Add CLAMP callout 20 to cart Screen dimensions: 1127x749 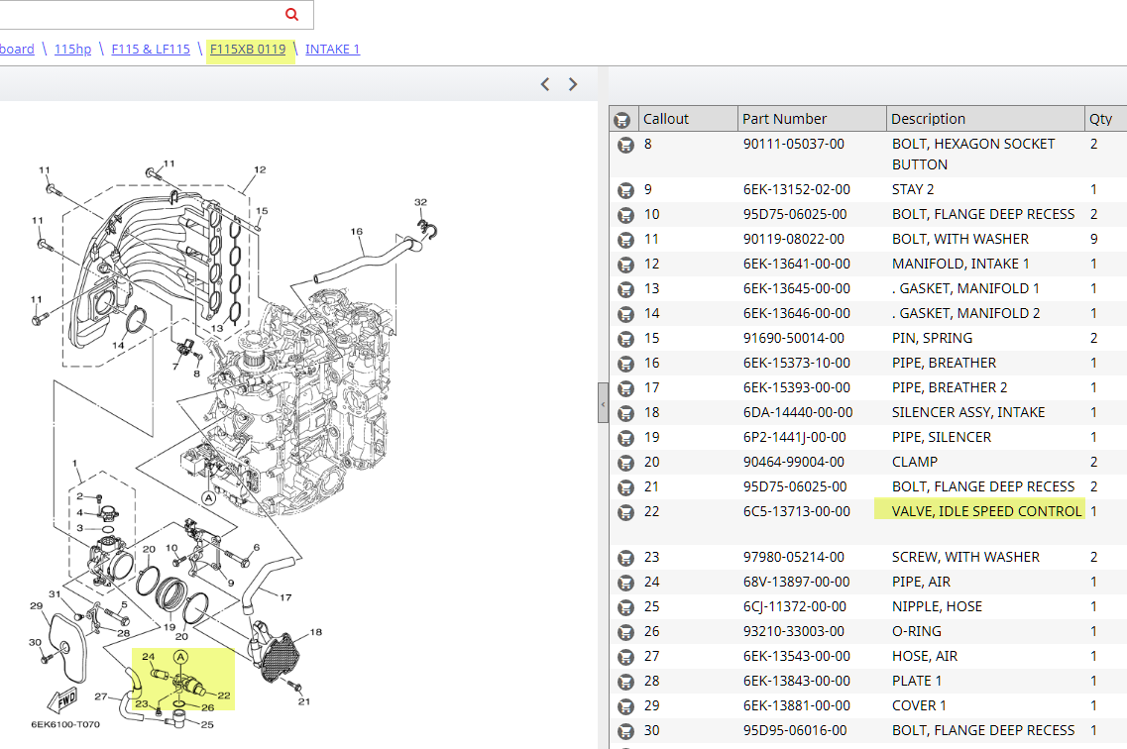(626, 464)
